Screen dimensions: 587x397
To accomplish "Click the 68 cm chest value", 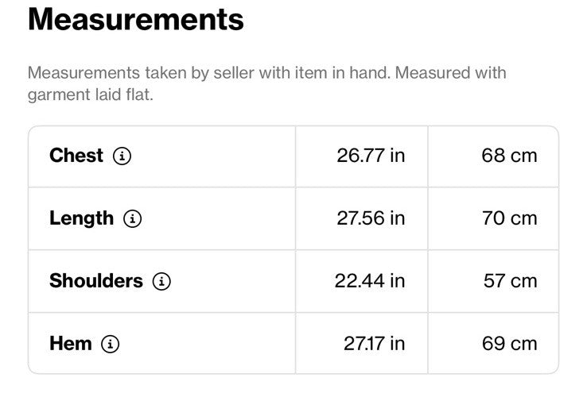I will coord(510,156).
